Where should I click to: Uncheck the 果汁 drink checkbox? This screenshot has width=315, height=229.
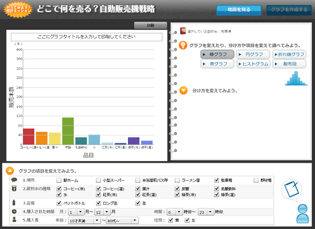pyautogui.click(x=137, y=188)
